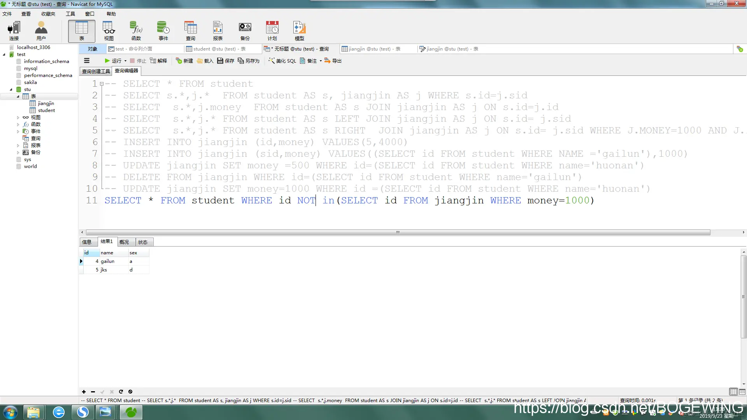The width and height of the screenshot is (747, 420).
Task: Open the 工具 menu
Action: pos(70,14)
